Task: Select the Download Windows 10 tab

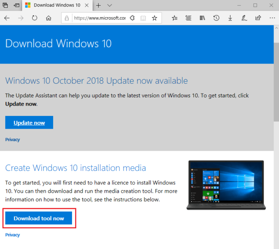Action: point(57,5)
